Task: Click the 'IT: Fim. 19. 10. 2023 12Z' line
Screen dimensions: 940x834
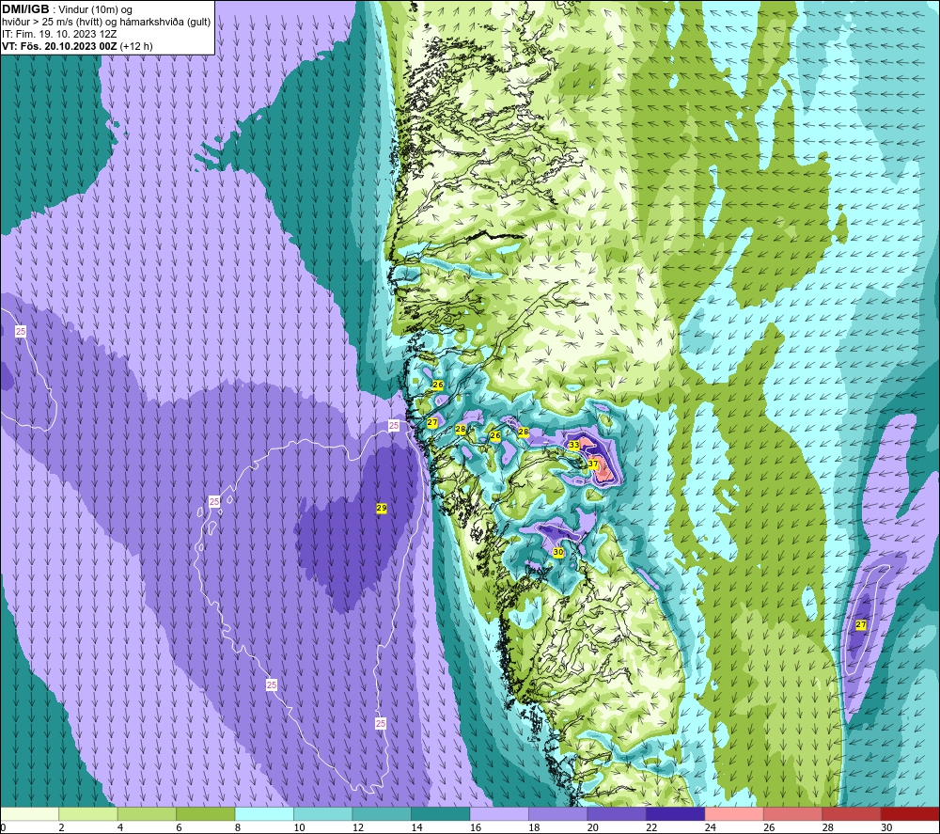Action: (59, 34)
